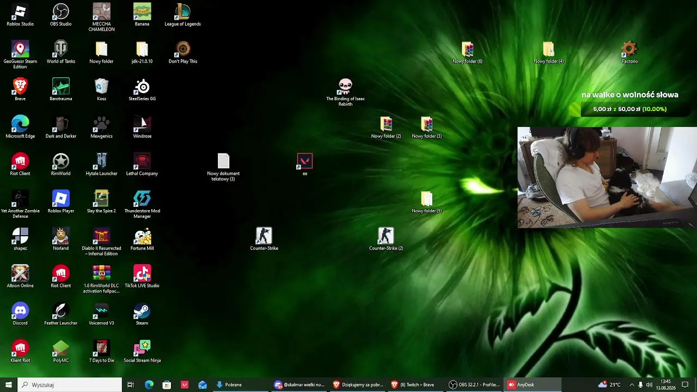Screen dimensions: 697x392
Task: Select the Nowy folder (5) icon
Action: click(427, 202)
